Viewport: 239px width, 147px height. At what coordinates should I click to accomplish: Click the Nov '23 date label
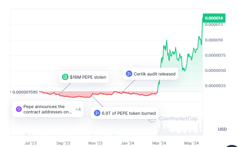click(x=95, y=143)
